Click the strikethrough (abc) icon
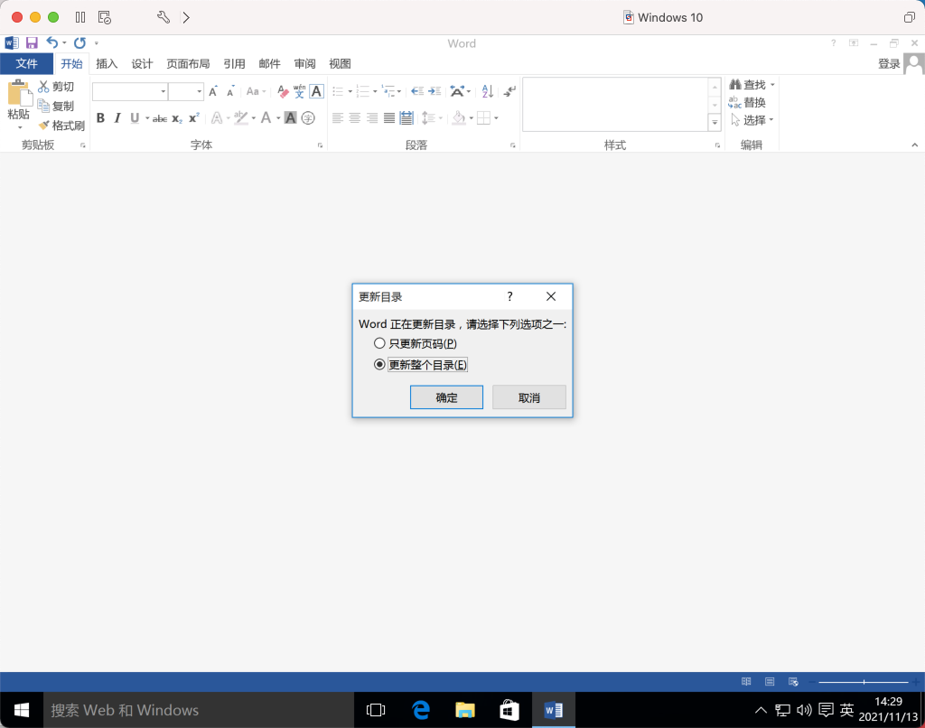Image resolution: width=925 pixels, height=728 pixels. (159, 117)
